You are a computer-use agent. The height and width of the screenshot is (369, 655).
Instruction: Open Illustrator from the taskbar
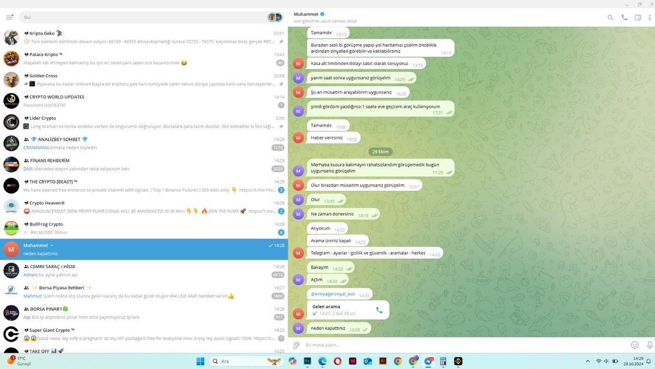[x=383, y=361]
